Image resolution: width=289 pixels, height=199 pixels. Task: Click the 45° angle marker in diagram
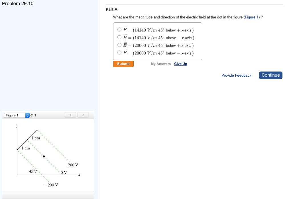tap(32, 171)
